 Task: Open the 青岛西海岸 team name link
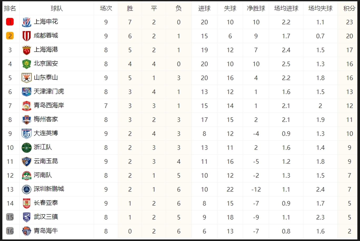tap(49, 105)
